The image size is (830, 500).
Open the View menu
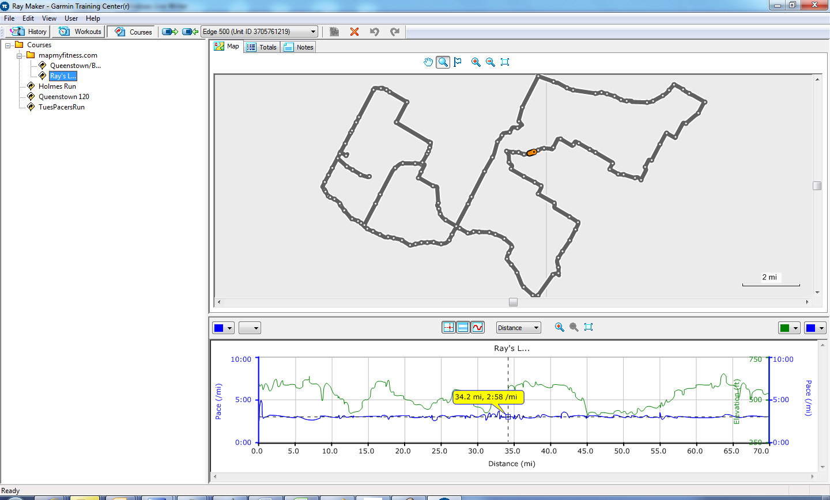pyautogui.click(x=49, y=18)
